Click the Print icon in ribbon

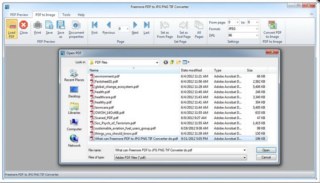coord(37,25)
